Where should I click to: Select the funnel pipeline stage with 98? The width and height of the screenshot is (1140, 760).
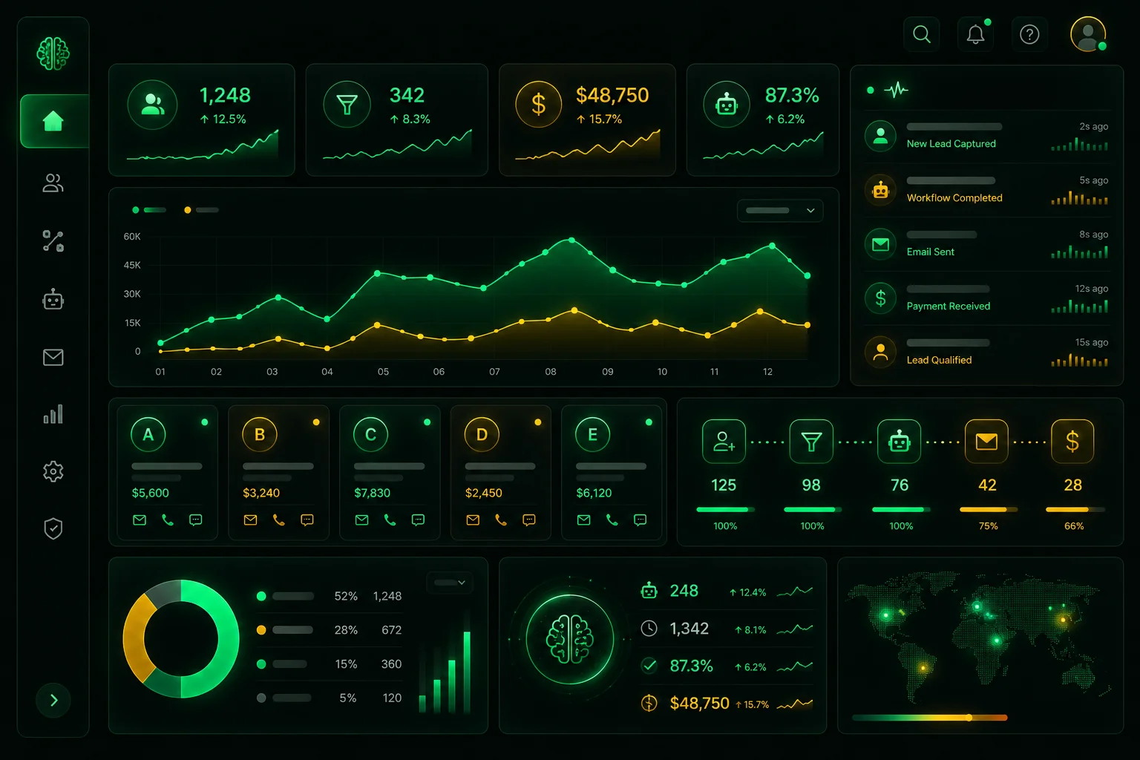pyautogui.click(x=811, y=442)
